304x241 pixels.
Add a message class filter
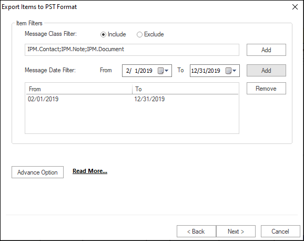[266, 50]
